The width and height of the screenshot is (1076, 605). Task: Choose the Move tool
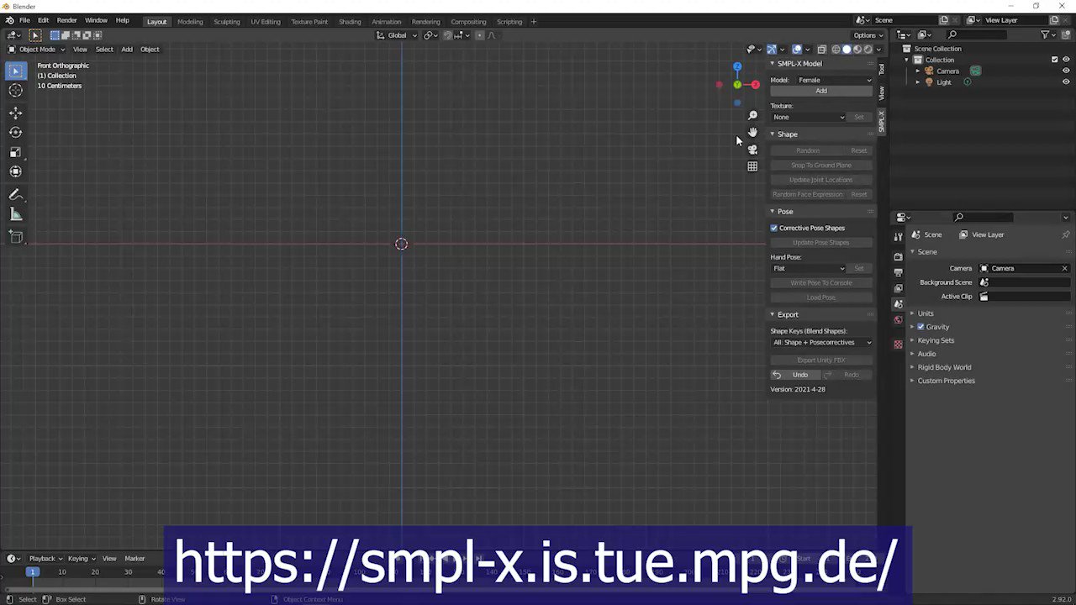click(x=16, y=113)
